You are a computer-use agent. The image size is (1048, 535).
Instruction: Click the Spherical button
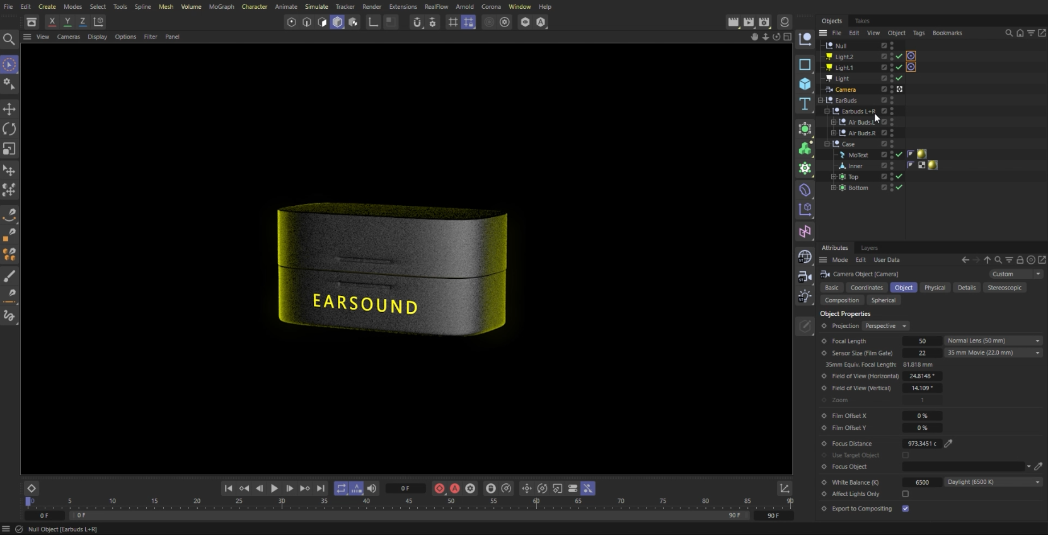coord(883,300)
